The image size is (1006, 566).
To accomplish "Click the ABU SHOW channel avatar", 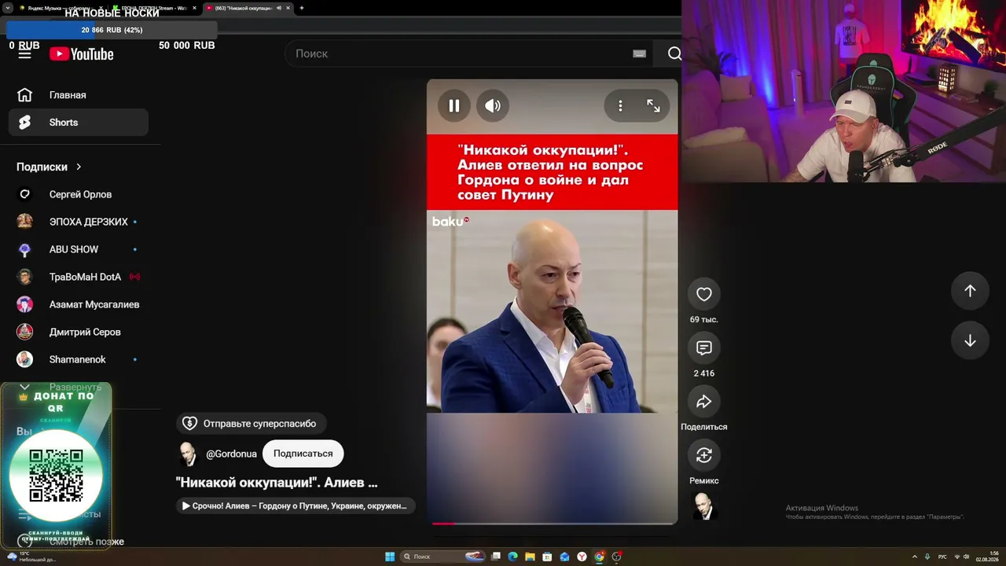I will pos(25,249).
